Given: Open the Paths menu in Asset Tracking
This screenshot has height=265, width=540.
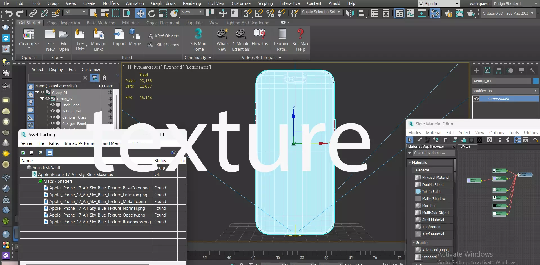Looking at the screenshot, I should [x=54, y=143].
